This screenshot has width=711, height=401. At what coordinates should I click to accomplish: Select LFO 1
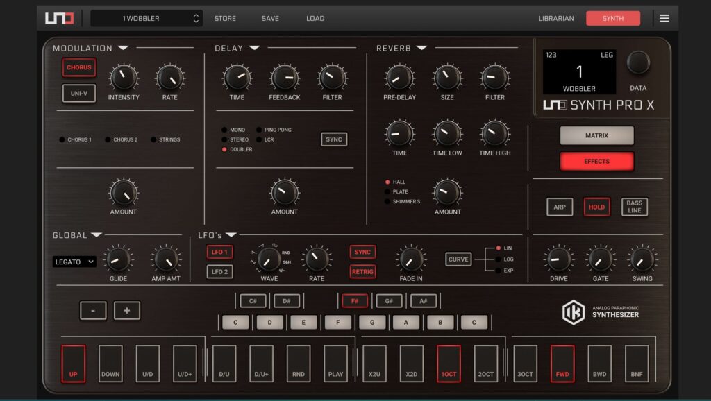pyautogui.click(x=219, y=252)
